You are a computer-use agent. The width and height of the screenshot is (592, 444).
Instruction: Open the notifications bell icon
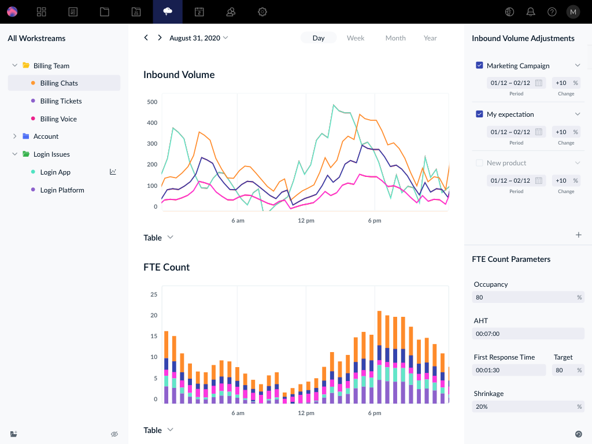tap(531, 12)
